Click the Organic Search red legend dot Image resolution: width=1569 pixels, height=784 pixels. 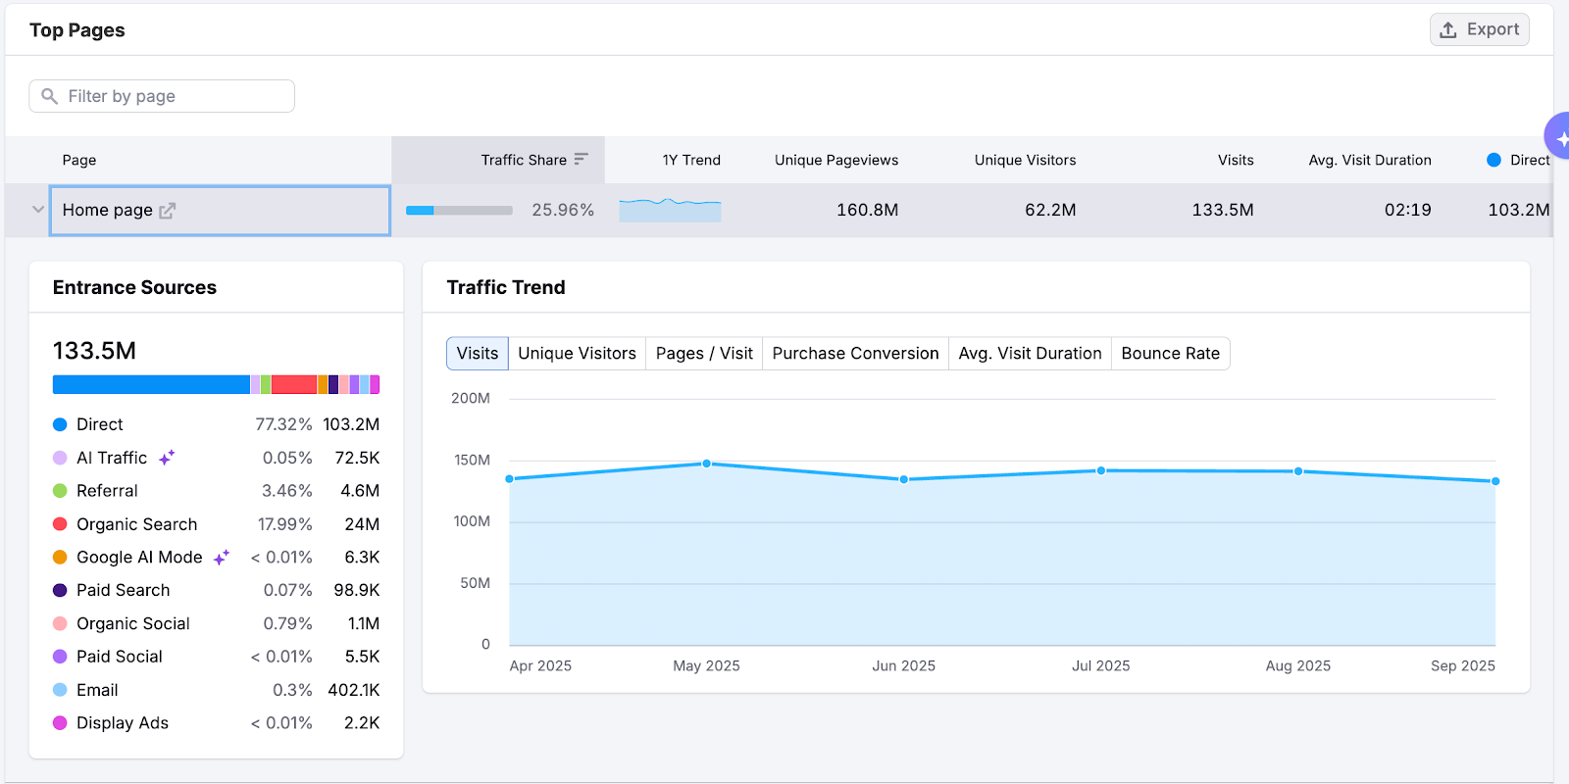(x=60, y=524)
